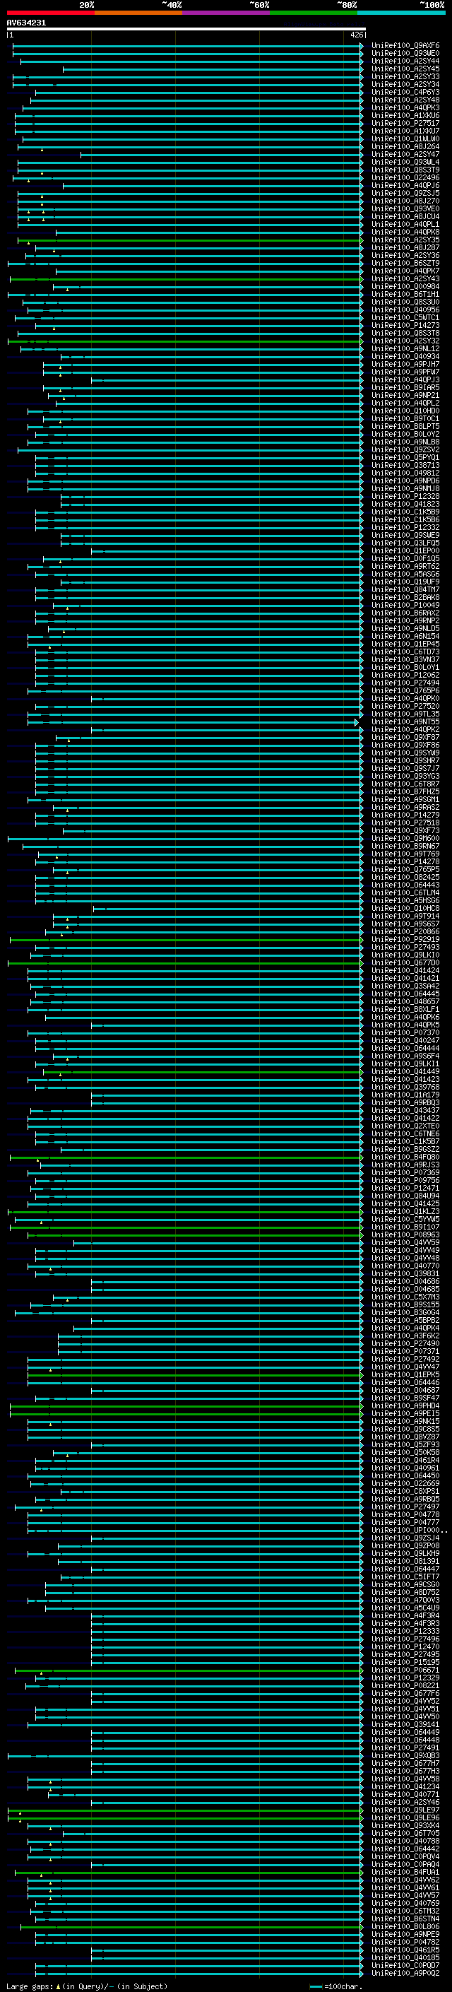Image resolution: width=452 pixels, height=1992 pixels.
Task: Click the green hit label UniRef100_P92919
Action: (x=405, y=940)
